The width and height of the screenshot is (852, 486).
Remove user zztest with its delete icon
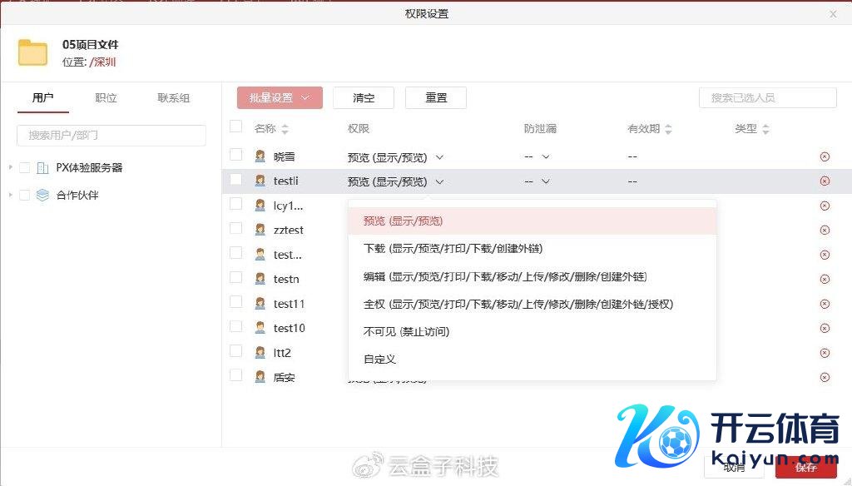[825, 231]
